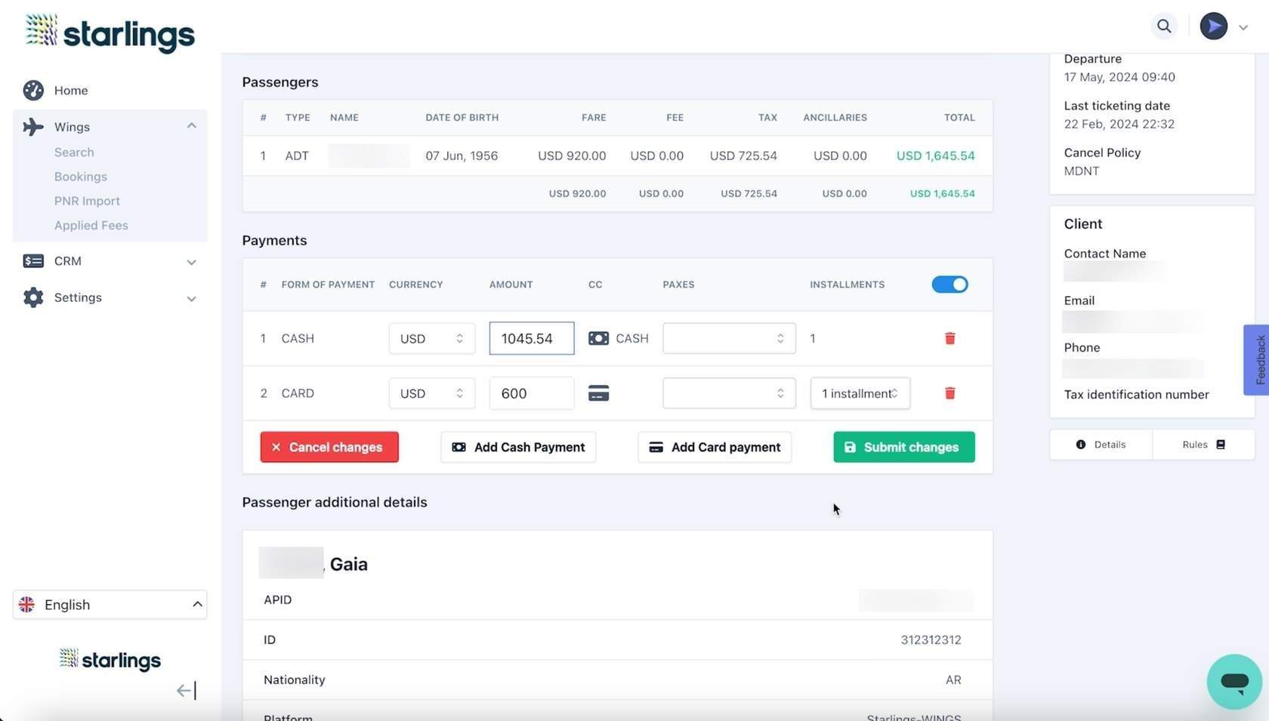Viewport: 1269px width, 721px height.
Task: Toggle the installments switch off
Action: tap(949, 285)
